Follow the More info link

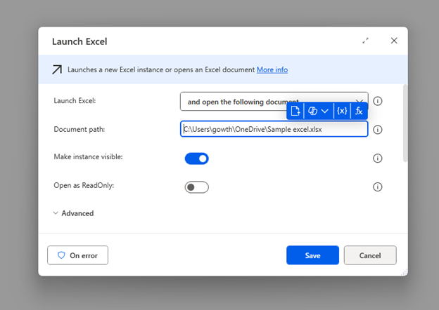tap(272, 69)
